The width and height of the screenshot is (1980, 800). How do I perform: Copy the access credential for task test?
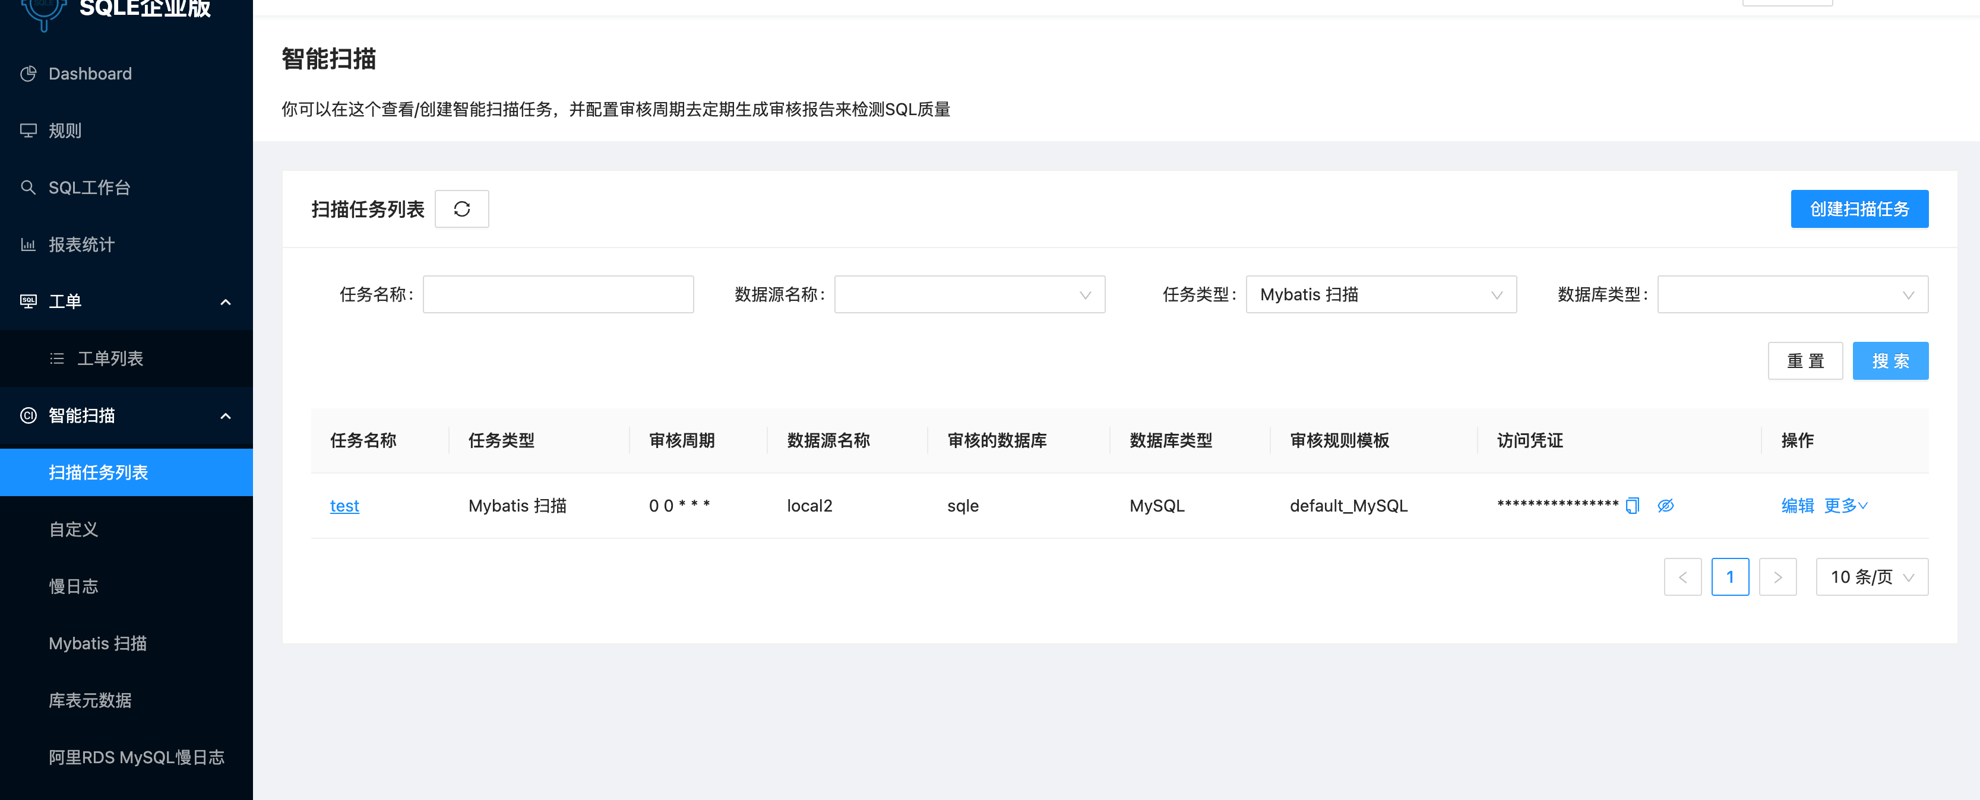pos(1633,505)
